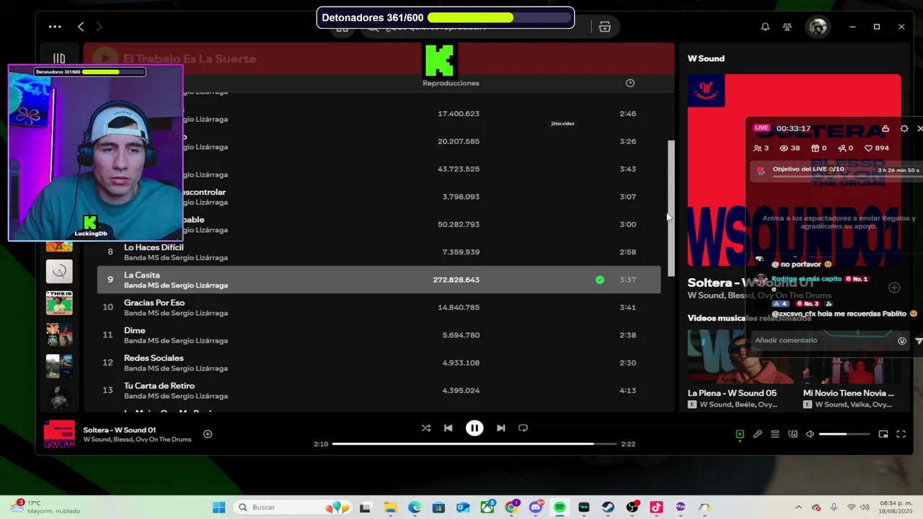This screenshot has height=519, width=923.
Task: Go forward with the right arrow
Action: coord(100,27)
